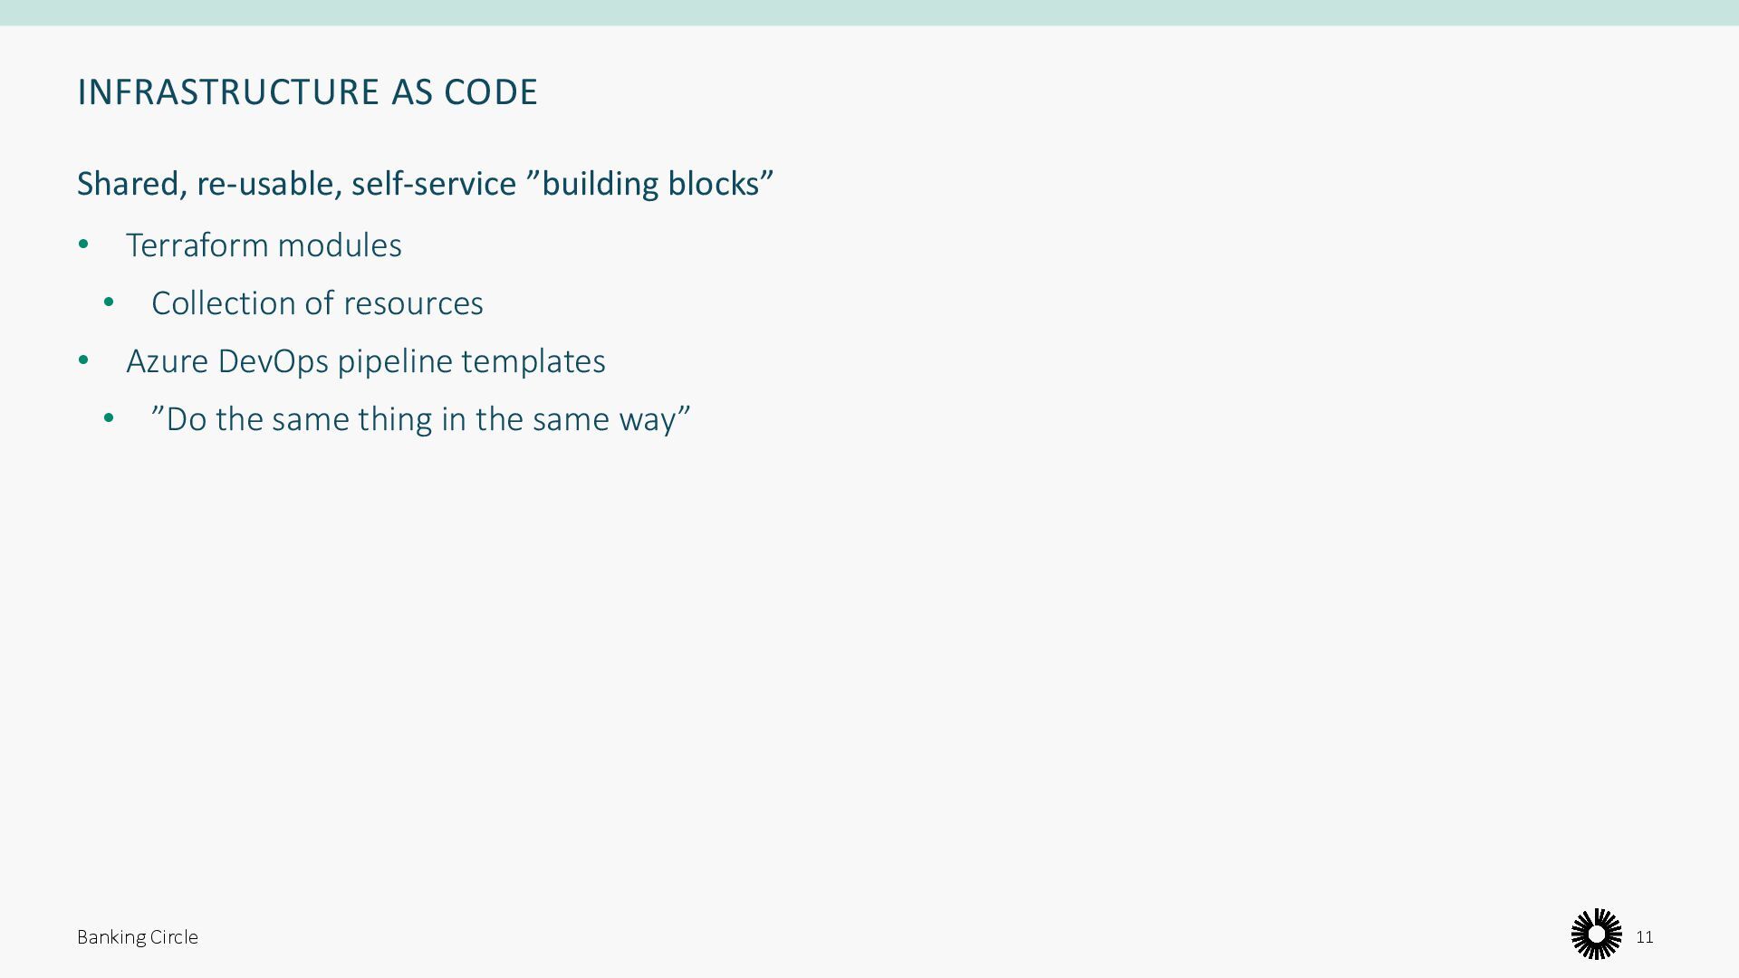Click the bullet before Collection of resources

pos(109,302)
